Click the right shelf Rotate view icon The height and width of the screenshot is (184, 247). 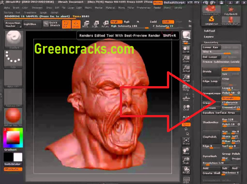(186, 170)
